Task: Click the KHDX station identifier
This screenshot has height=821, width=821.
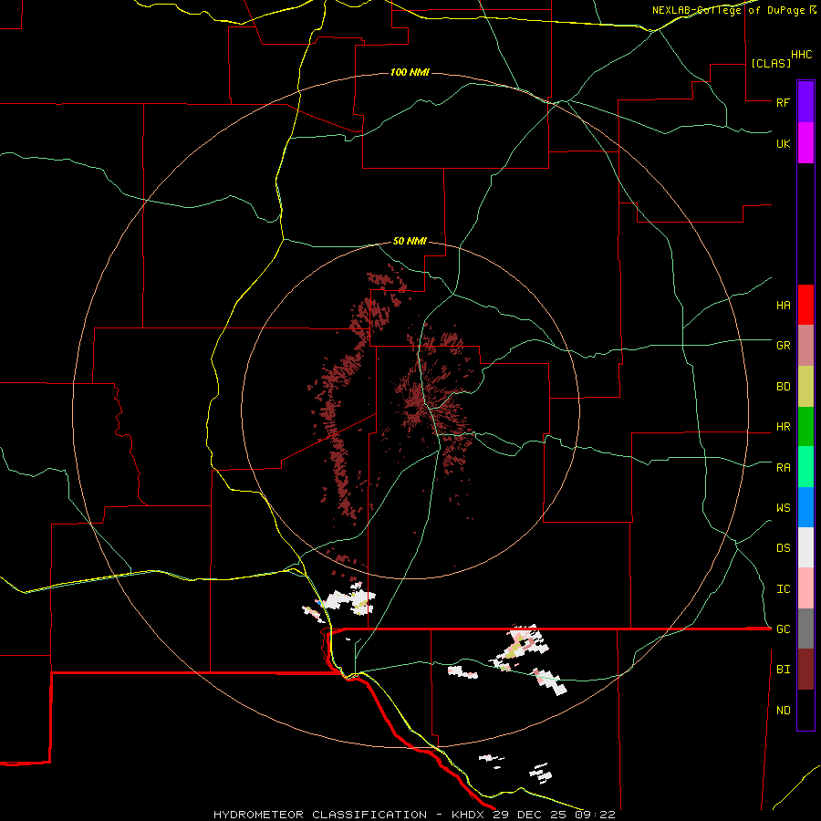Action: [x=470, y=815]
